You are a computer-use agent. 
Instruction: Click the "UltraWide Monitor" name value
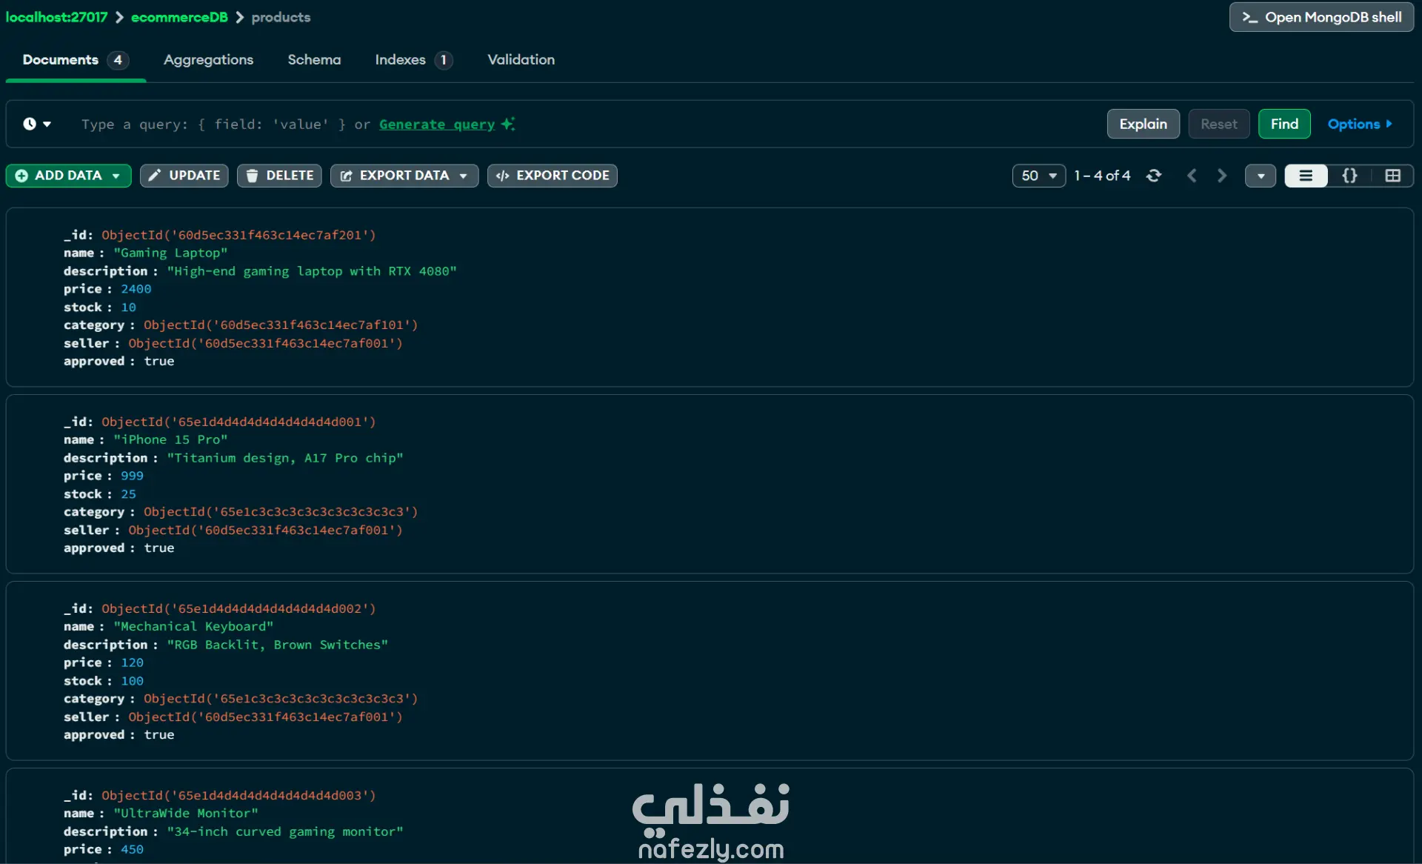186,813
